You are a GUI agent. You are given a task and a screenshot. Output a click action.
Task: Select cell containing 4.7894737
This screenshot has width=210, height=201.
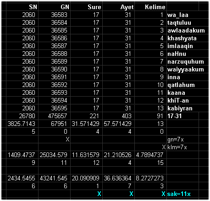tap(151, 155)
